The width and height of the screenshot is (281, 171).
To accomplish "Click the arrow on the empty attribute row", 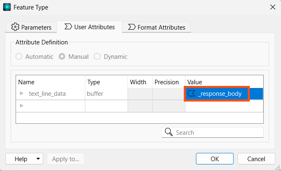I will click(21, 106).
